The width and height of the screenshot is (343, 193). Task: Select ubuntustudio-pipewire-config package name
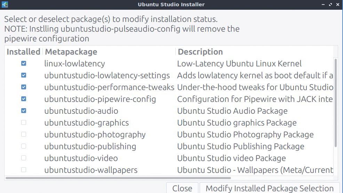pos(100,99)
